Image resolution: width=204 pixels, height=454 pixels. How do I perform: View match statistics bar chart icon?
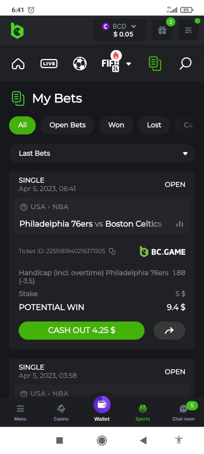[180, 224]
